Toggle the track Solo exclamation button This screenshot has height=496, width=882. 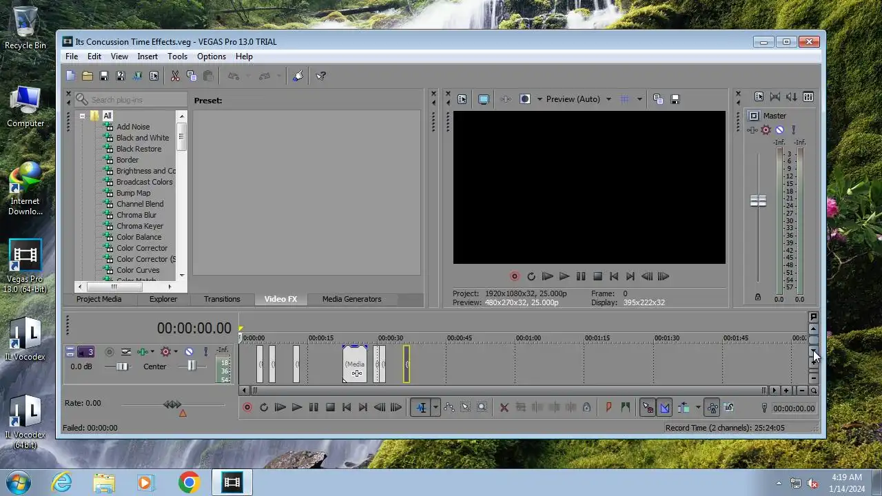pyautogui.click(x=205, y=351)
